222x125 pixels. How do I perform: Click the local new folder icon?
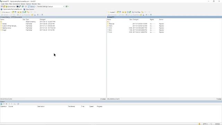click(x=32, y=15)
